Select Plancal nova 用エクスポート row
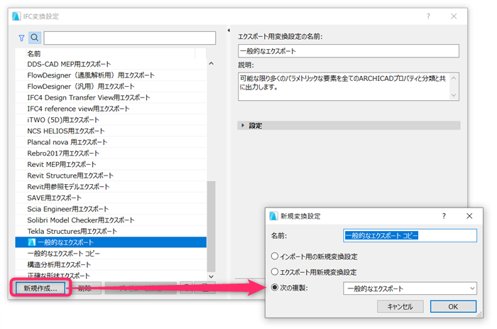497x329 pixels. pos(111,142)
